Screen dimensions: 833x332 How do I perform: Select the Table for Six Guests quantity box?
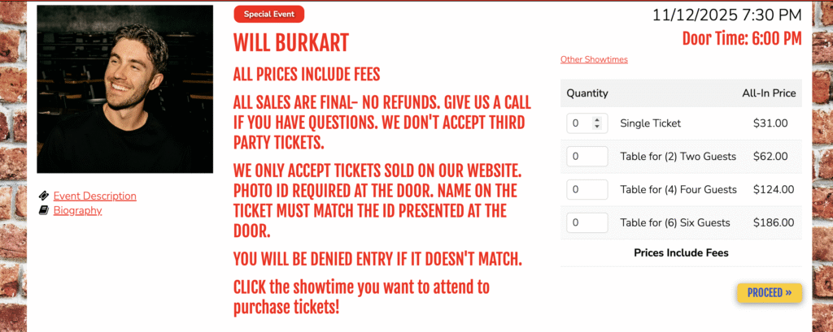(587, 222)
